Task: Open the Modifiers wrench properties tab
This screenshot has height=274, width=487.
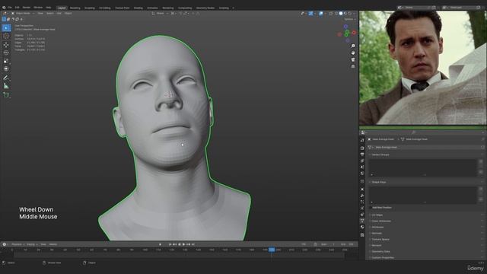Action: coord(362,196)
